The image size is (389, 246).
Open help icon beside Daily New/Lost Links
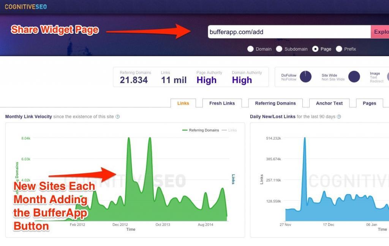(x=339, y=117)
